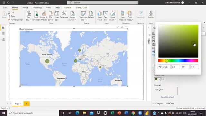Publish the report
206x116 pixels.
pyautogui.click(x=151, y=15)
